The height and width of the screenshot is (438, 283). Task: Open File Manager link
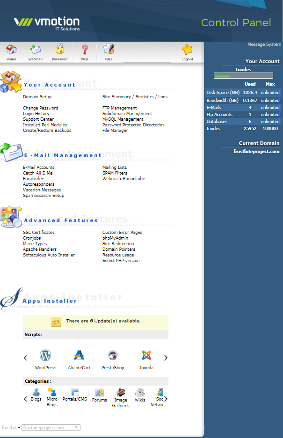(115, 131)
